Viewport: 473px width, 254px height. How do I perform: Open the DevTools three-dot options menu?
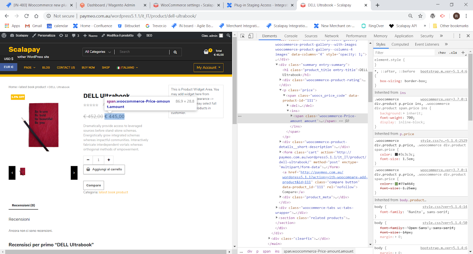coord(459,36)
